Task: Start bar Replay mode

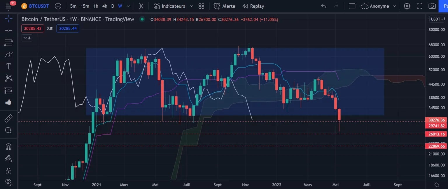Action: click(253, 6)
